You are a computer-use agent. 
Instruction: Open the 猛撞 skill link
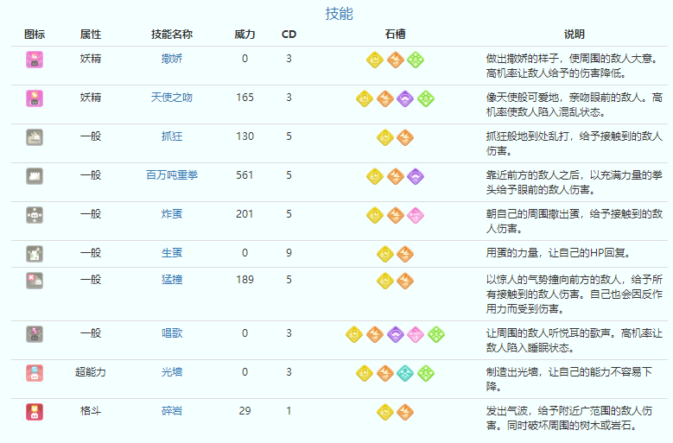click(x=171, y=279)
